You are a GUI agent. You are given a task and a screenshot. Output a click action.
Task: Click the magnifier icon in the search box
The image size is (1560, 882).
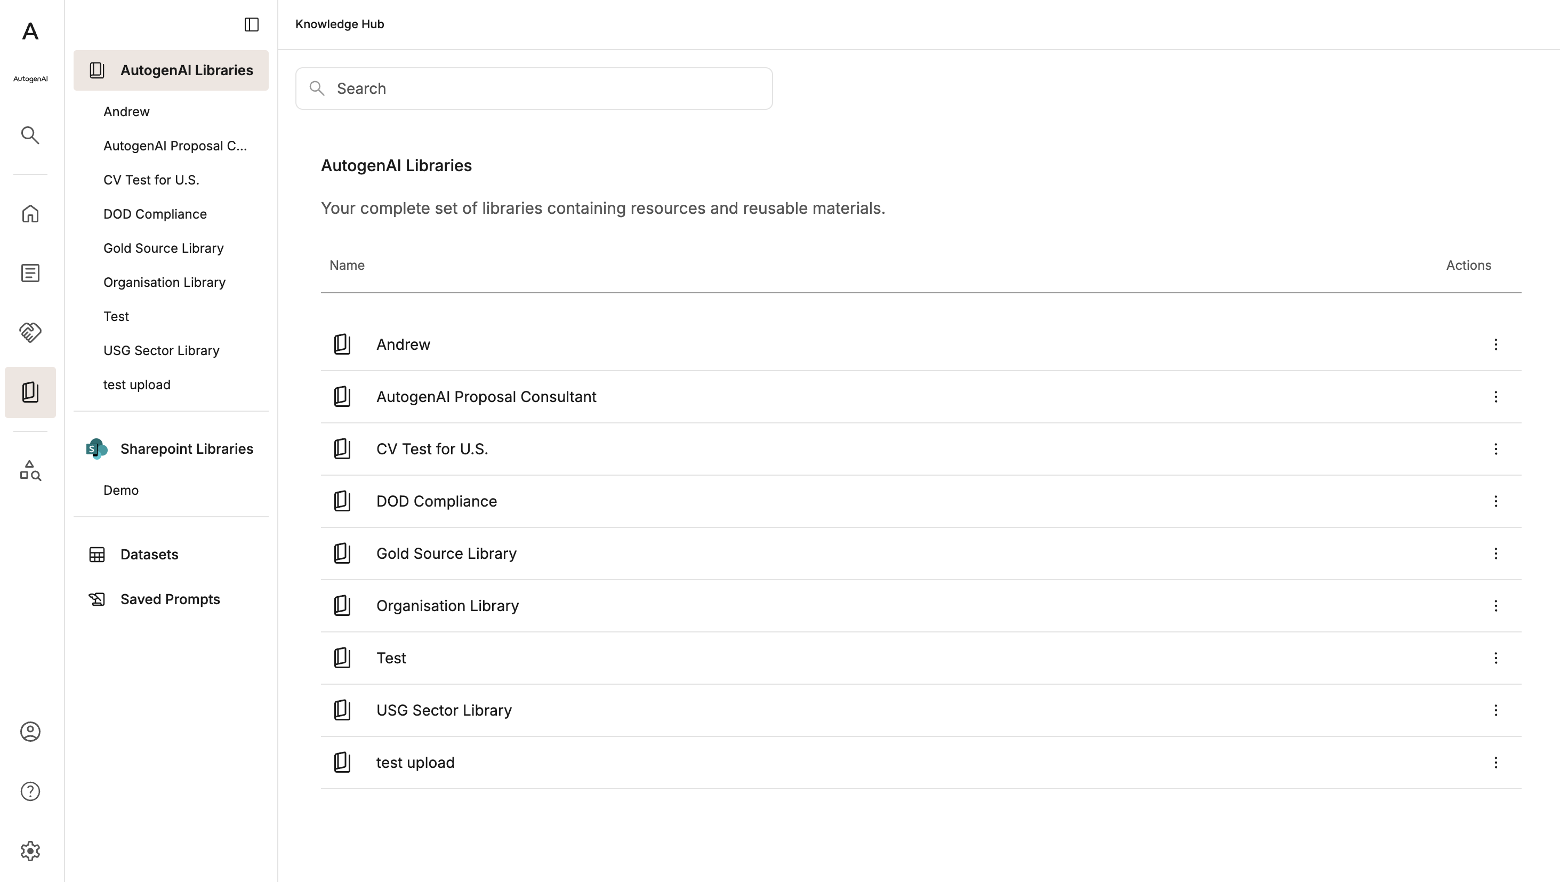(x=317, y=89)
